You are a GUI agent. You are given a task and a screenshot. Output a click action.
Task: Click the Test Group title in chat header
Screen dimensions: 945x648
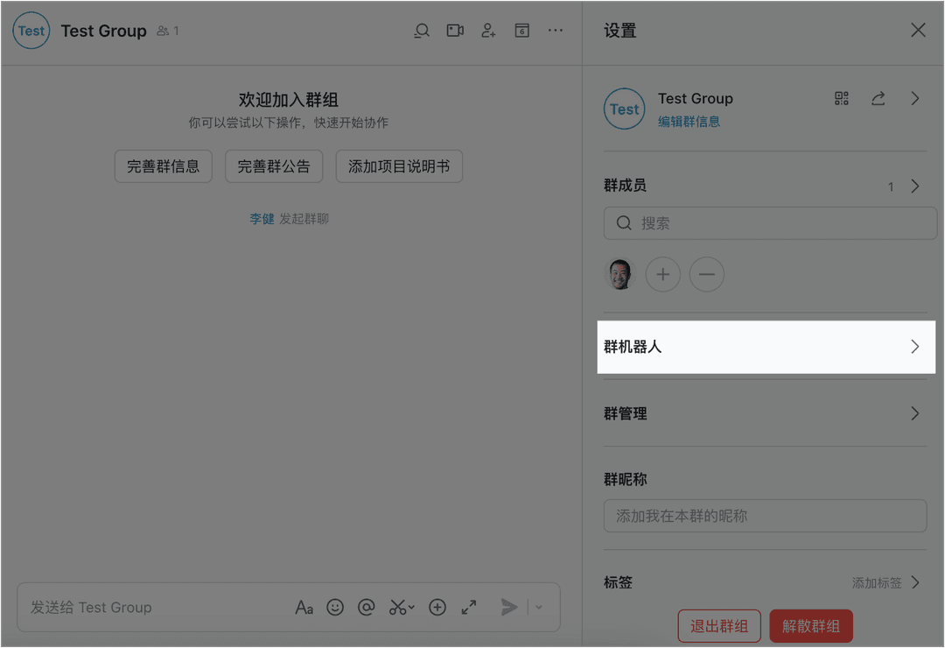(103, 31)
